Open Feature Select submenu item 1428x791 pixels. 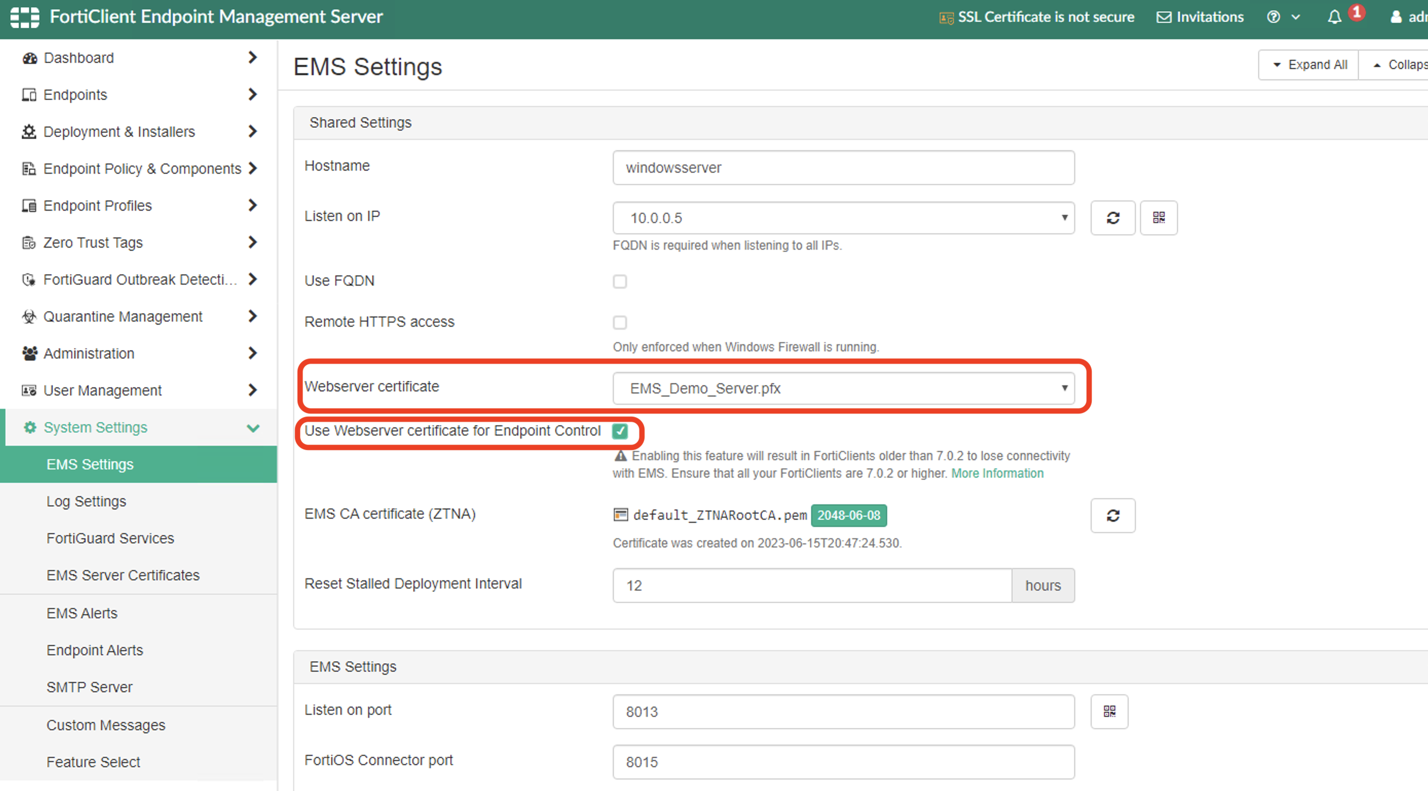coord(139,762)
